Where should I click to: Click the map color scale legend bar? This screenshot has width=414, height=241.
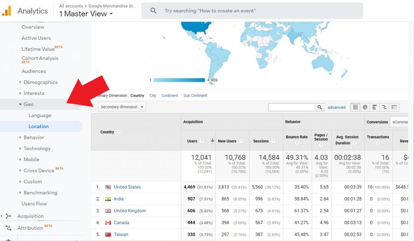[179, 80]
